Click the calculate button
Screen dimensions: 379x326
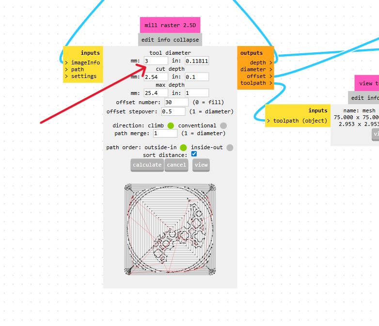147,165
